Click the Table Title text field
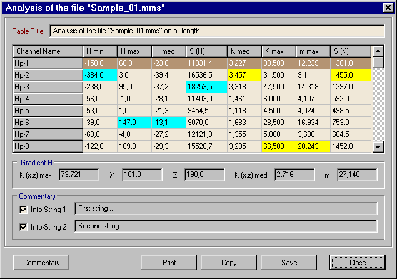The height and width of the screenshot is (279, 397). [x=216, y=31]
